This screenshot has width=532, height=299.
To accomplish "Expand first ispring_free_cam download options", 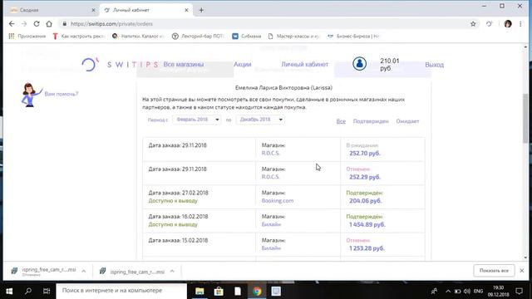I will [83, 271].
